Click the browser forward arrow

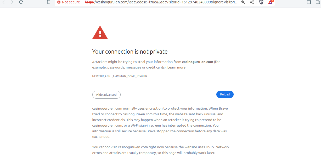click(12, 2)
